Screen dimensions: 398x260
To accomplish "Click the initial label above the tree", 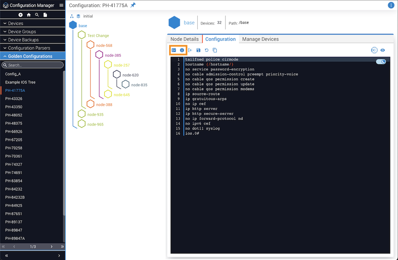I will [x=88, y=16].
